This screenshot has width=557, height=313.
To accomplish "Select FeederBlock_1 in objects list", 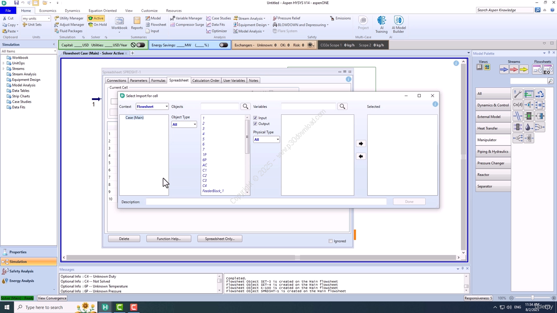I will (x=213, y=191).
